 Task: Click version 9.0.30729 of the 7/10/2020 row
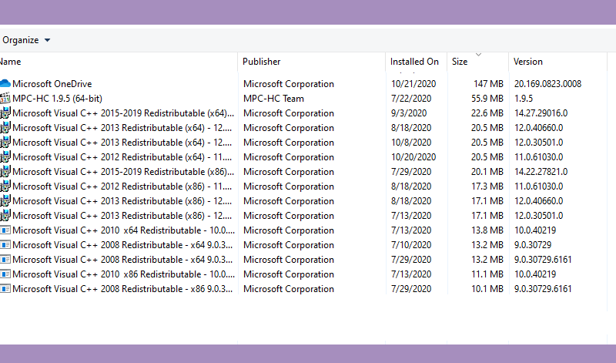(x=533, y=245)
